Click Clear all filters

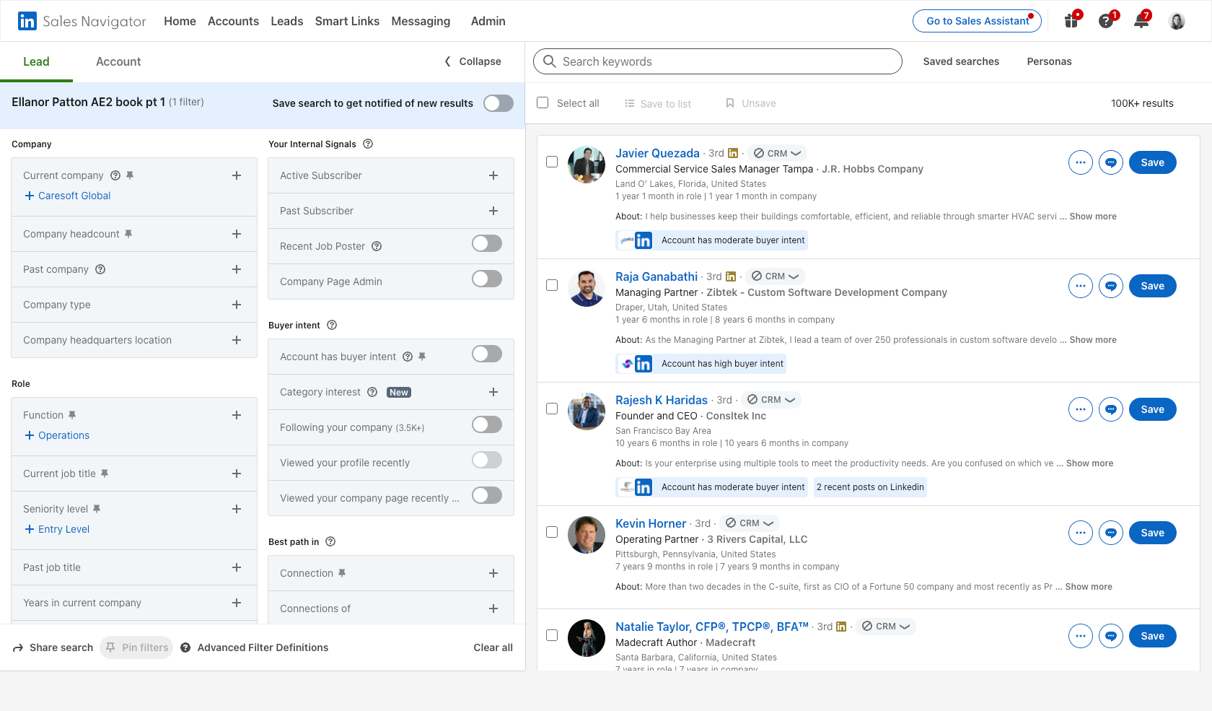(x=493, y=647)
